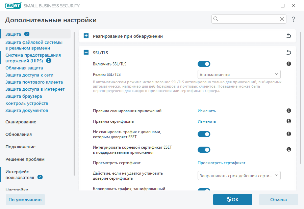Toggle off scanning exclusion for ESET trusted domains
304x209 pixels.
[204, 134]
